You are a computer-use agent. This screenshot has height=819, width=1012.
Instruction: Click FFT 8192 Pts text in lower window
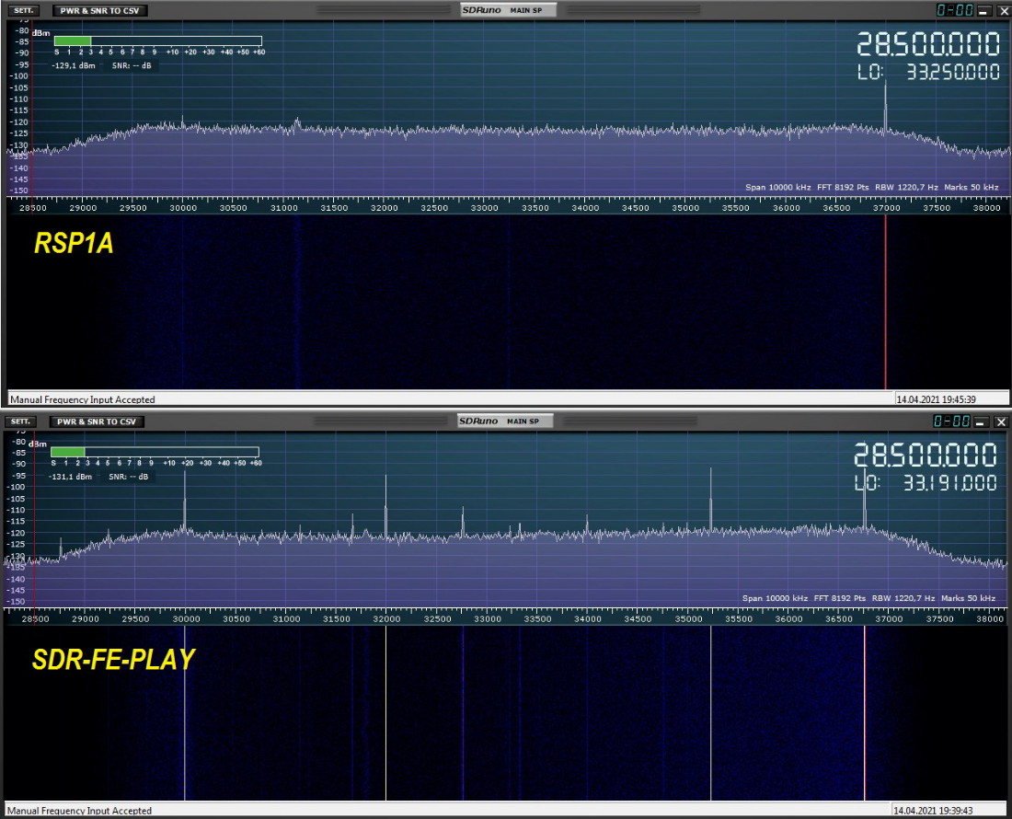[840, 598]
